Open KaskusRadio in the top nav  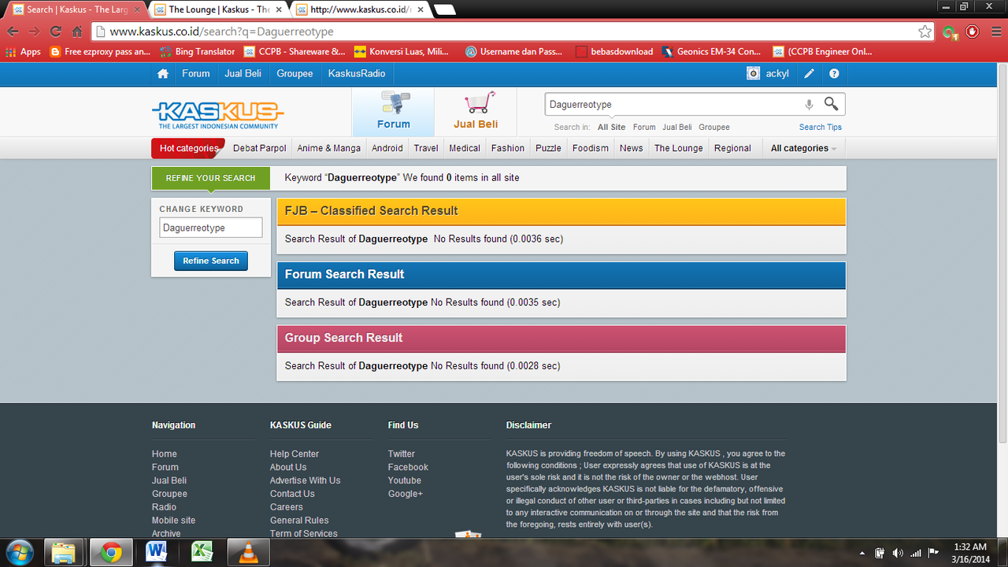[x=357, y=73]
